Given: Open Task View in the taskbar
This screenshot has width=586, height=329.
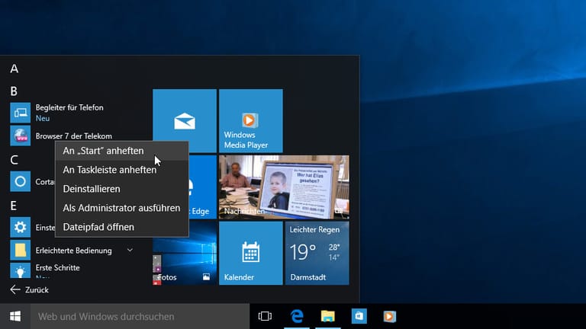Looking at the screenshot, I should click(265, 316).
